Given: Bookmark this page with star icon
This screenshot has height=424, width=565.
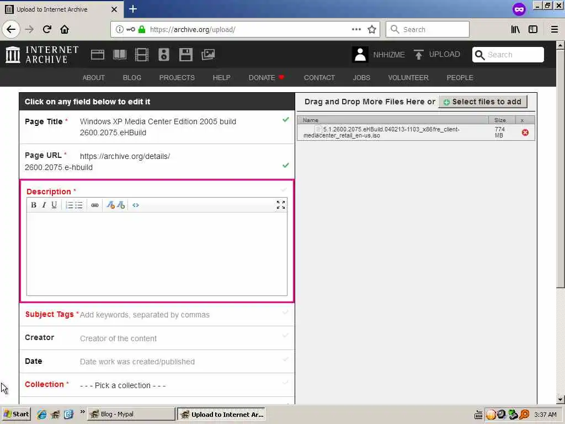Looking at the screenshot, I should point(372,30).
